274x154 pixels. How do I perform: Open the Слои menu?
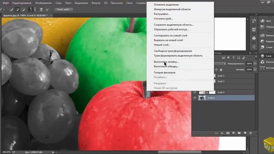coord(58,3)
